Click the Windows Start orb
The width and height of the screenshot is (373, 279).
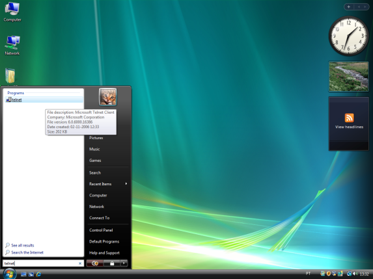[9, 274]
